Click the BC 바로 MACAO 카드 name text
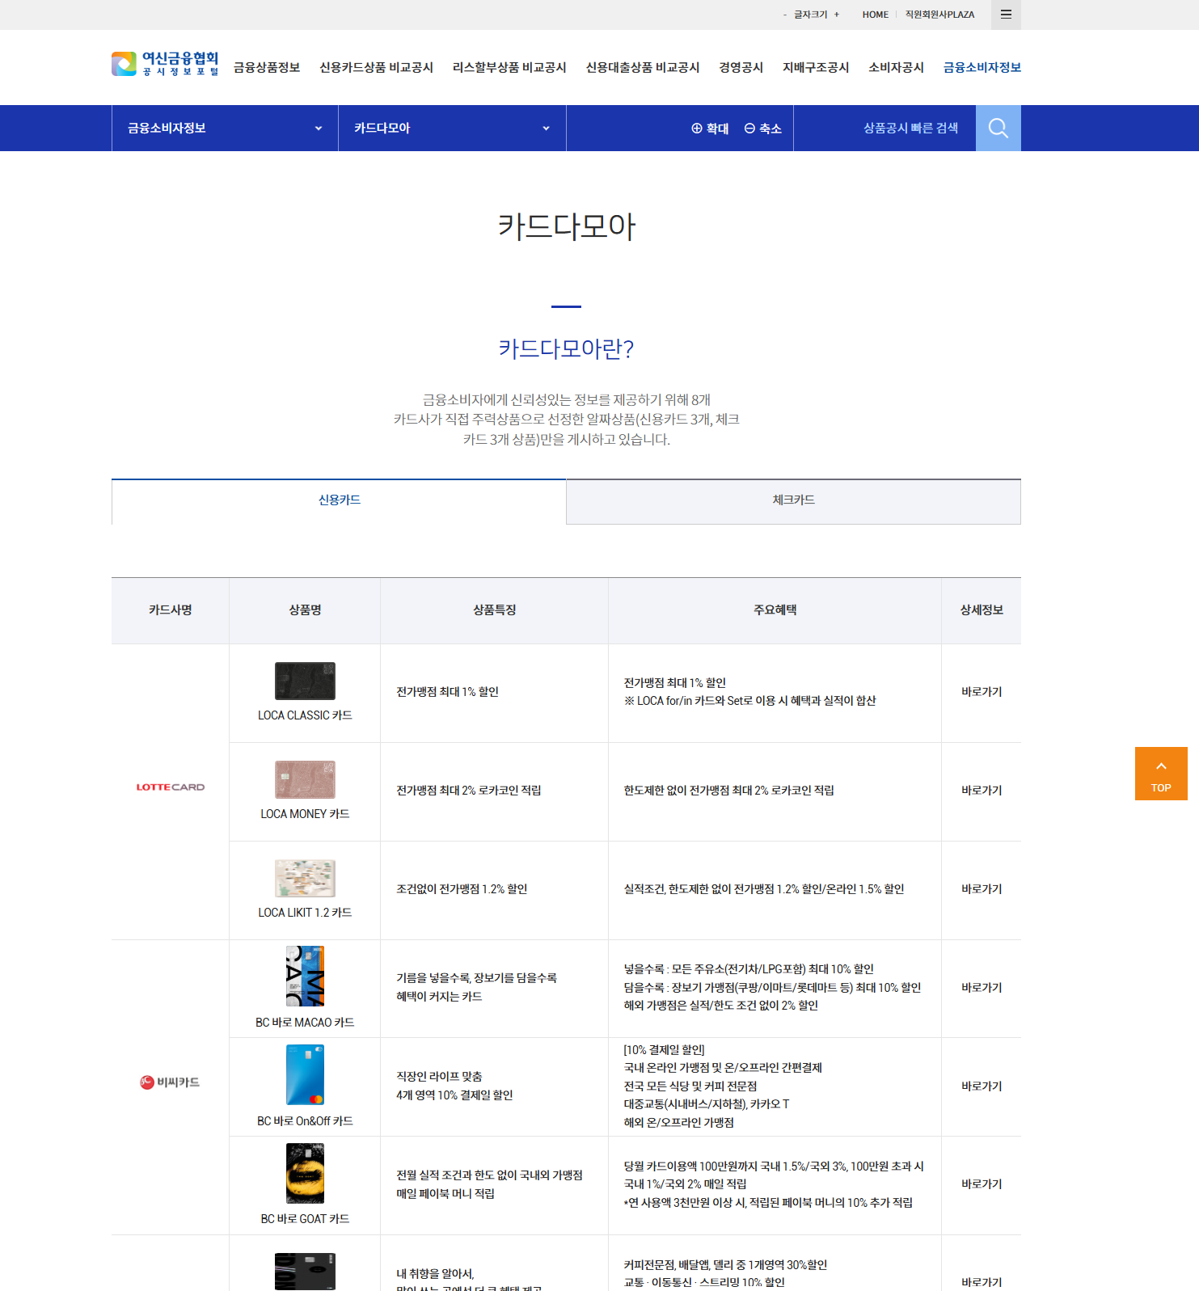The image size is (1199, 1291). [305, 1023]
